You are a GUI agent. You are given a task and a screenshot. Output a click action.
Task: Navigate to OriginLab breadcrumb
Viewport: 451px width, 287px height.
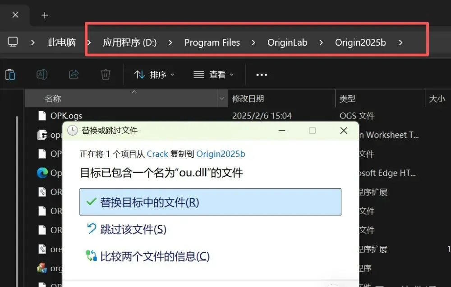coord(287,42)
